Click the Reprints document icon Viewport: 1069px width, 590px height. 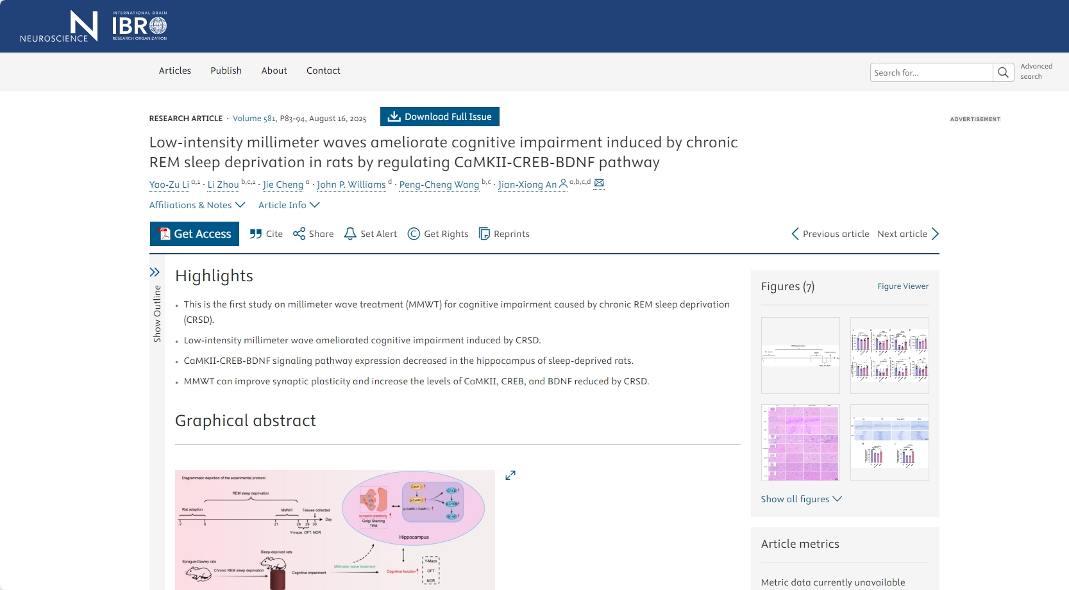pos(484,234)
